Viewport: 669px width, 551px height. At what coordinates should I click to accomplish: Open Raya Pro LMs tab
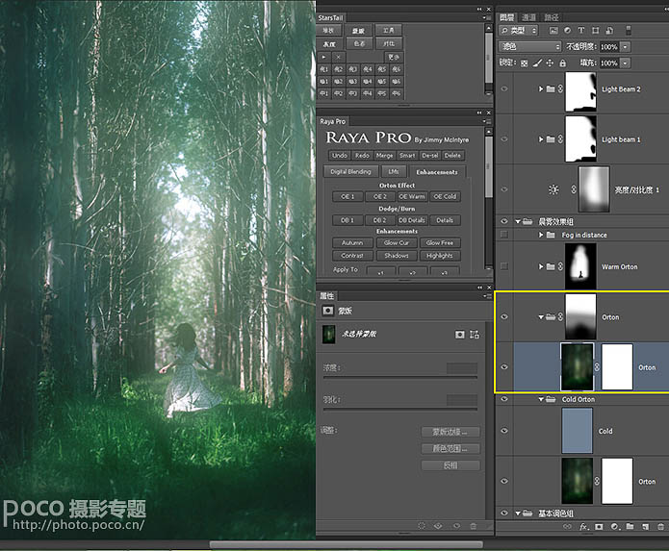coord(394,172)
